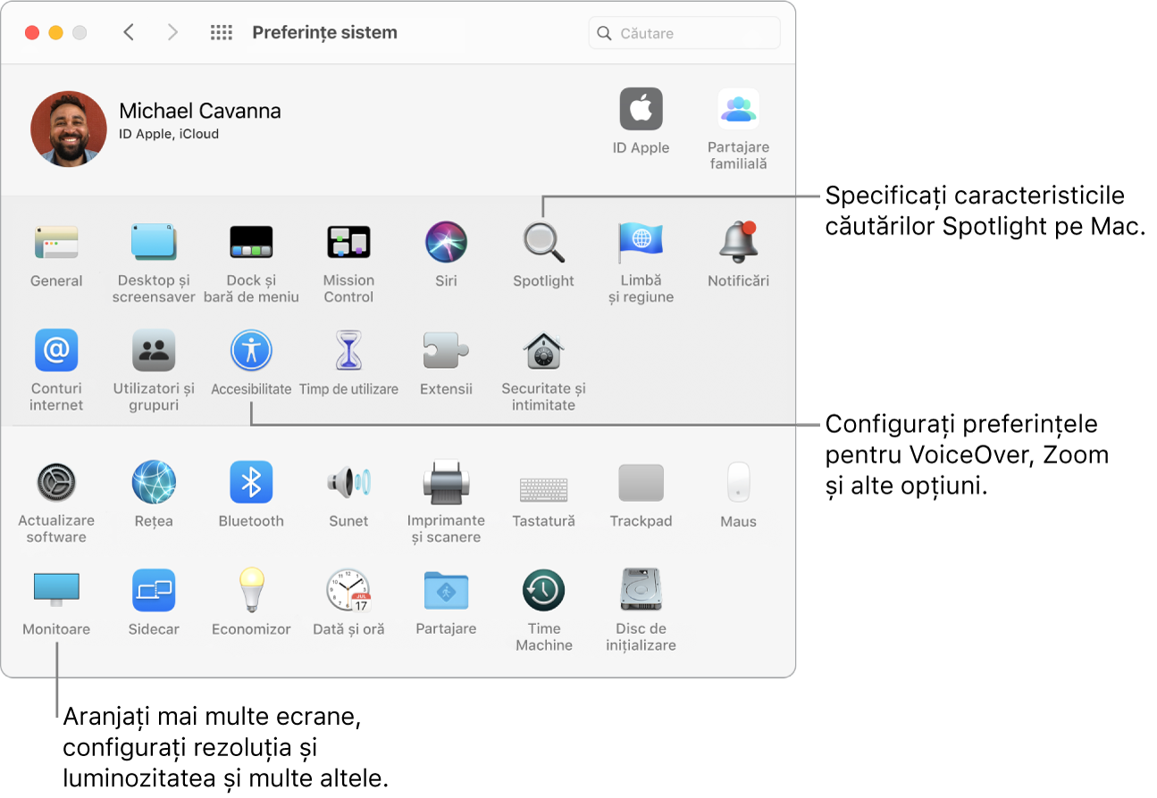Open Monitoare display preferences
This screenshot has width=1157, height=798.
click(x=56, y=590)
